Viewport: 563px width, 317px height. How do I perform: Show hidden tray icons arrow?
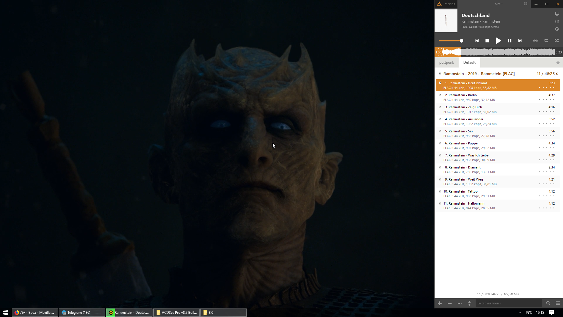coord(520,313)
